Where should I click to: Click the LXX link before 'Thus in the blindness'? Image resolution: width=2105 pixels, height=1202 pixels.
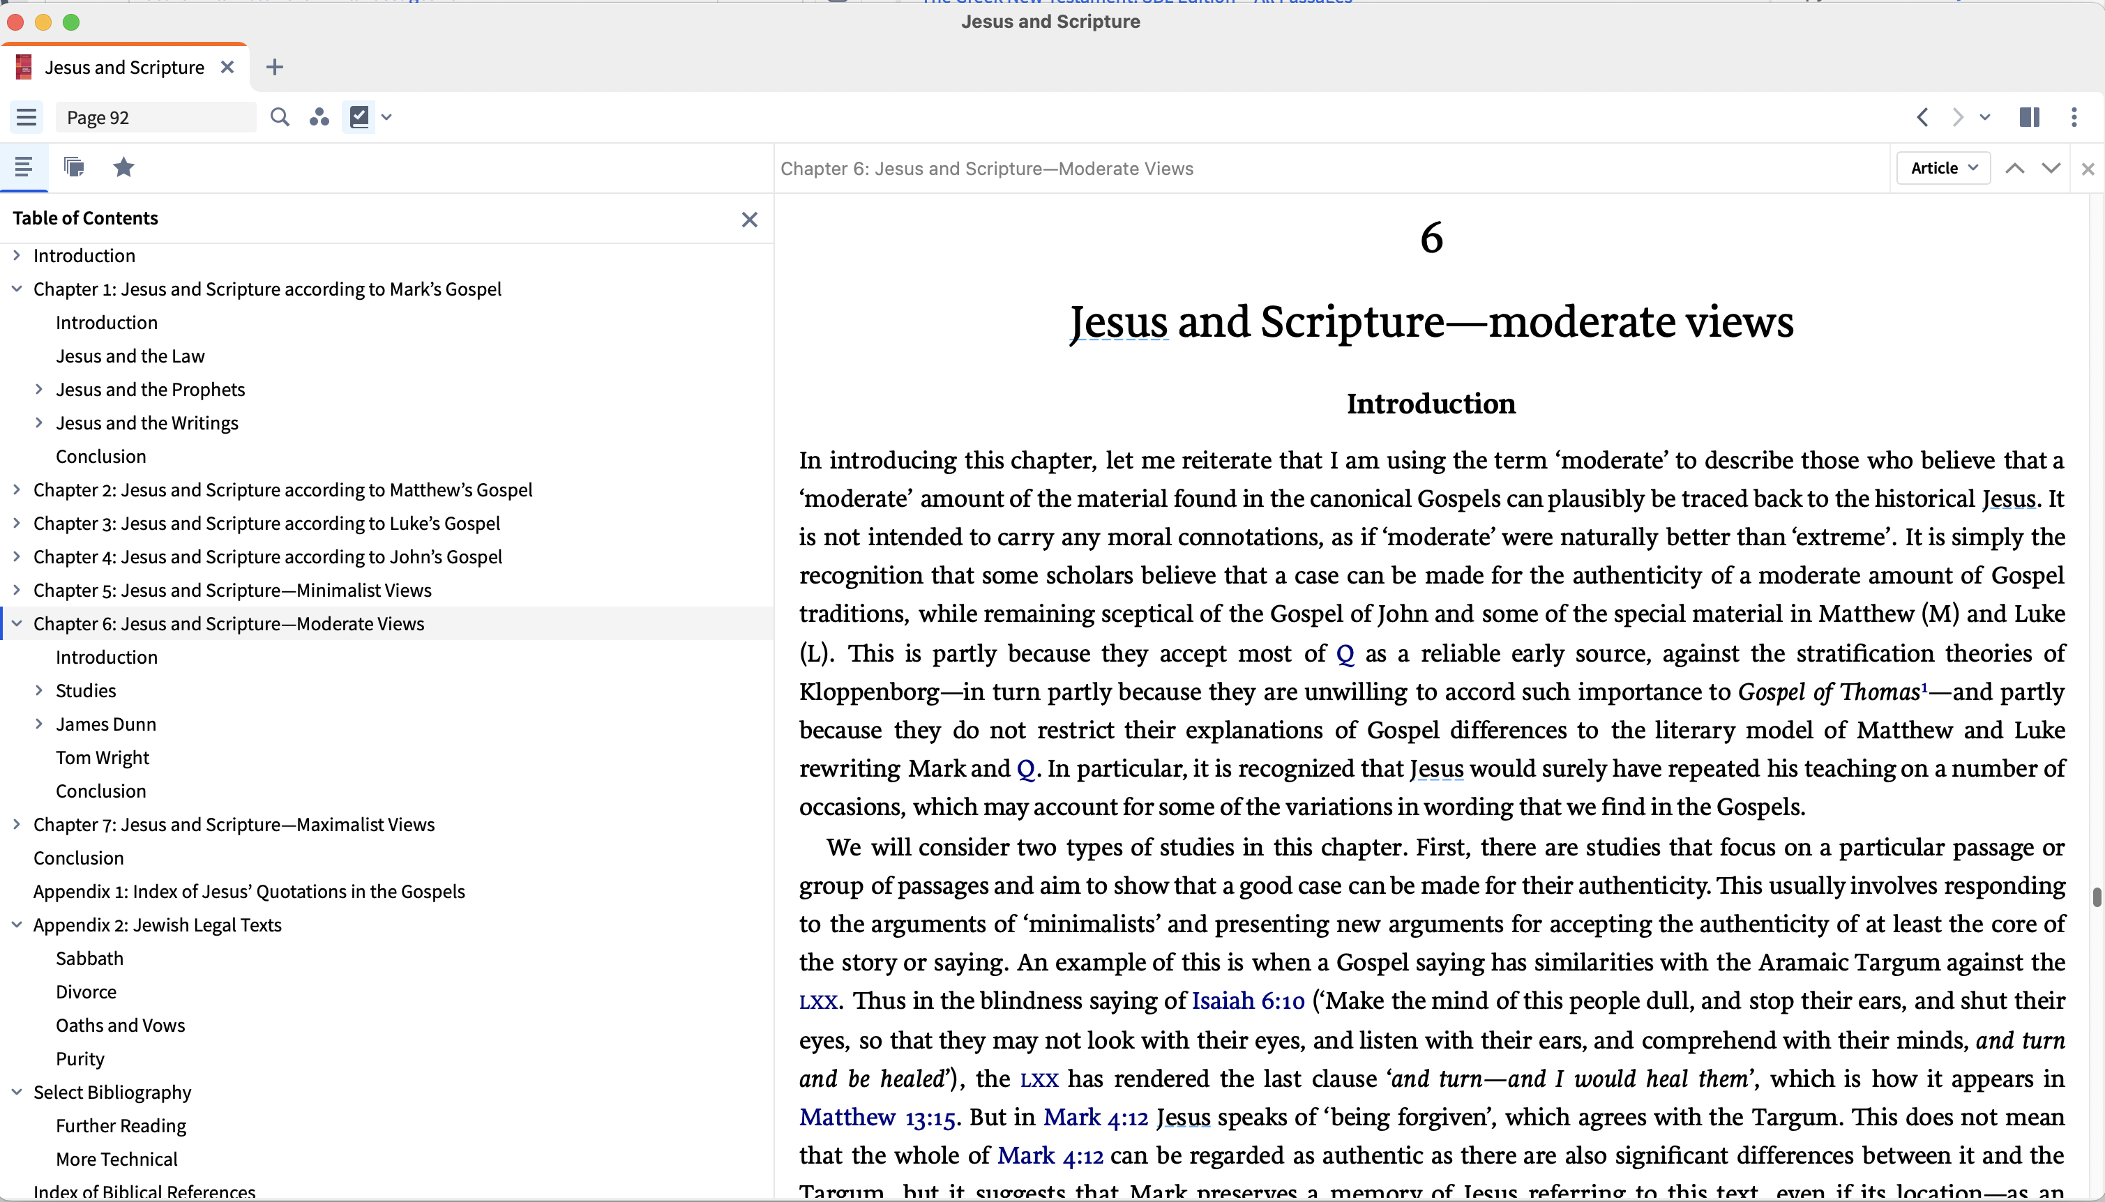click(x=818, y=1001)
